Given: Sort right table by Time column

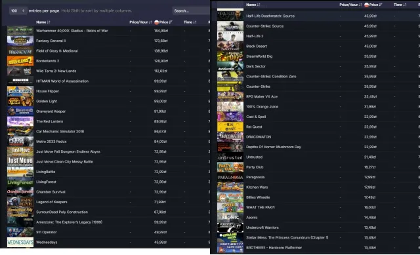Looking at the screenshot, I should tap(400, 5).
